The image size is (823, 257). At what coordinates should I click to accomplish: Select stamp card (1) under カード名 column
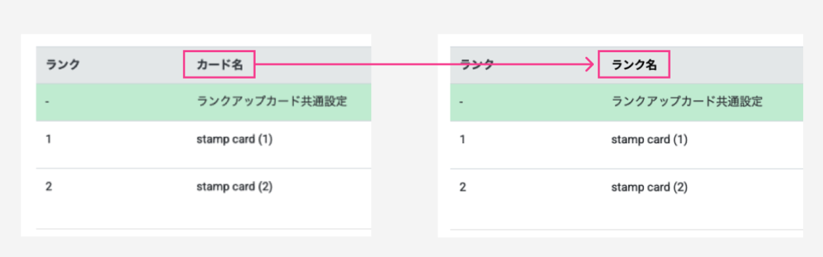click(x=235, y=140)
